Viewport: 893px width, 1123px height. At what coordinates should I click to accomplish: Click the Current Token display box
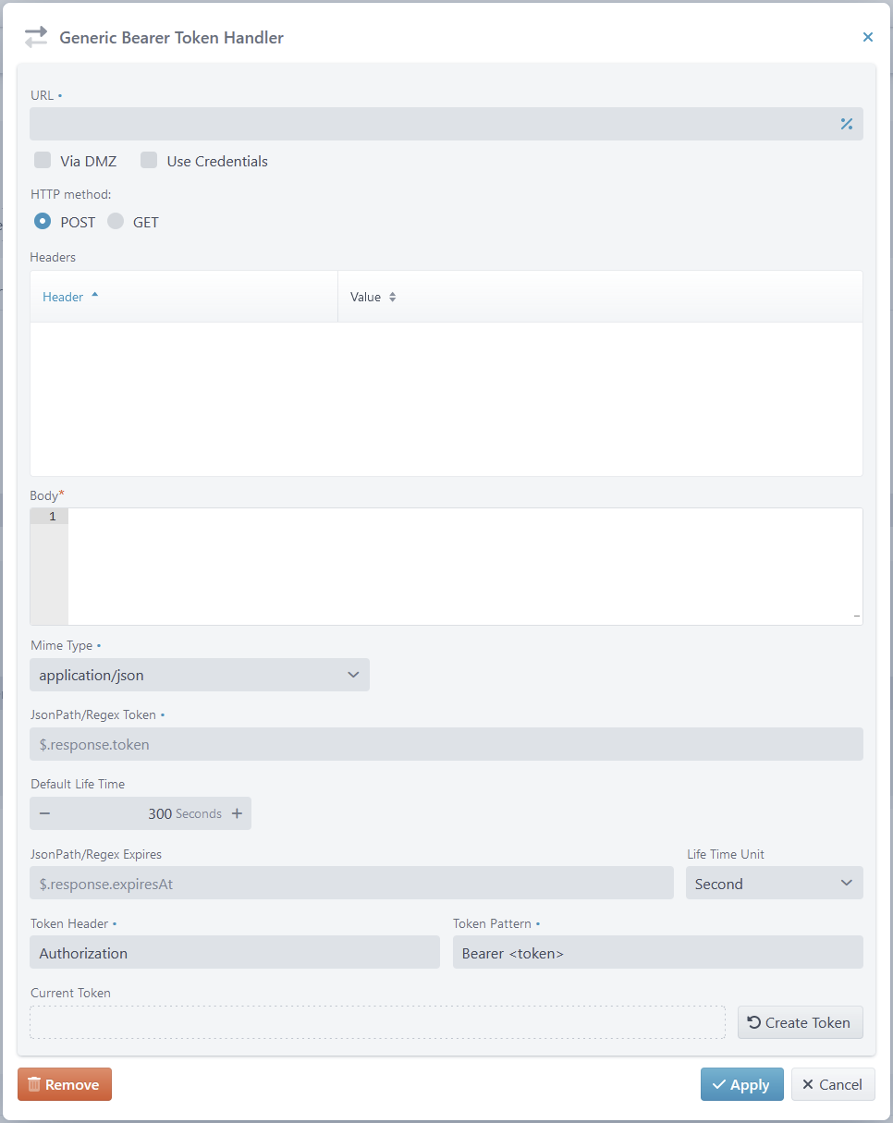[377, 1022]
